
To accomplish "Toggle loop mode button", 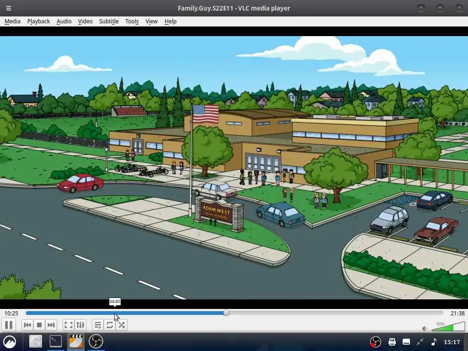I will (110, 325).
